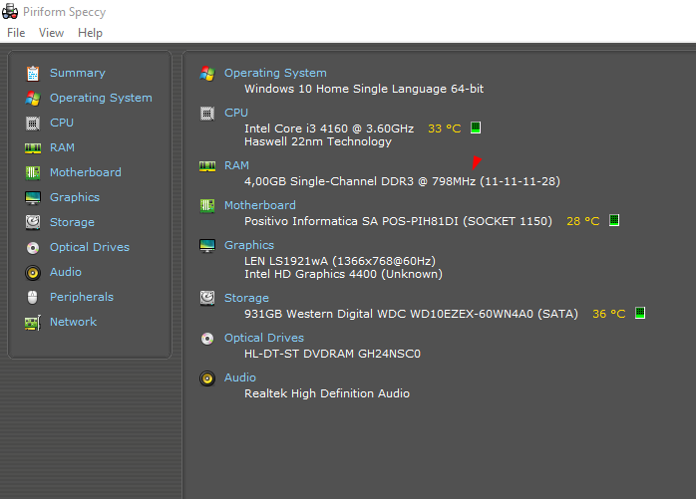Click the Audio speaker icon in sidebar

coord(33,272)
